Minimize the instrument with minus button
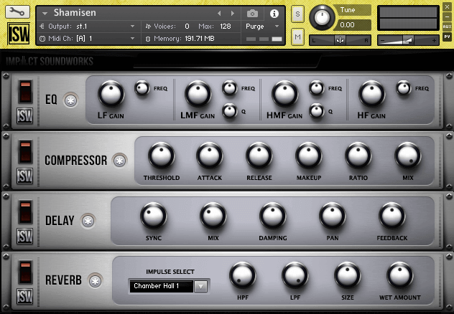The height and width of the screenshot is (314, 454). [447, 16]
